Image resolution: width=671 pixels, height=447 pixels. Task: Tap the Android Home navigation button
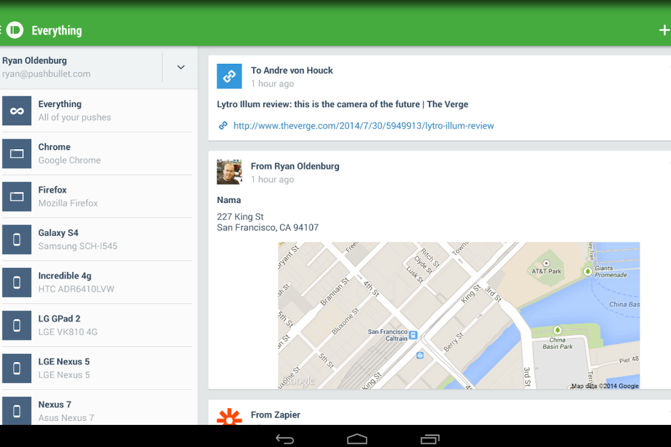click(357, 439)
